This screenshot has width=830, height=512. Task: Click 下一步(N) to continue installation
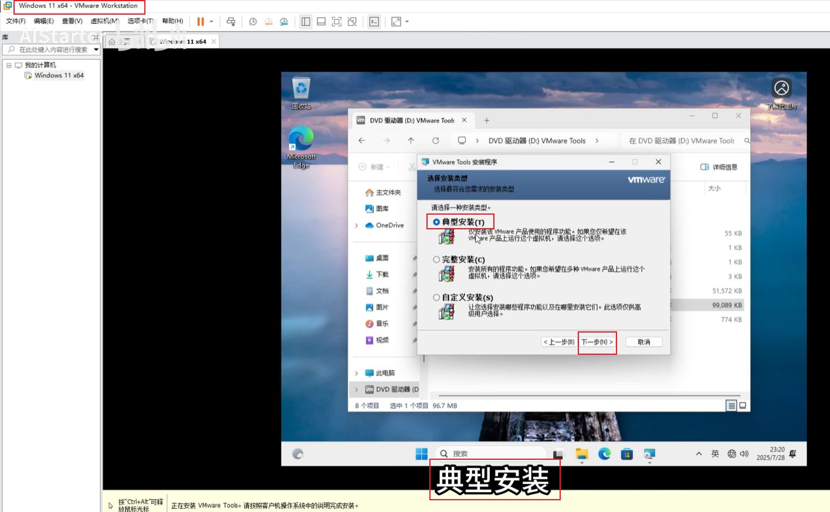coord(597,342)
